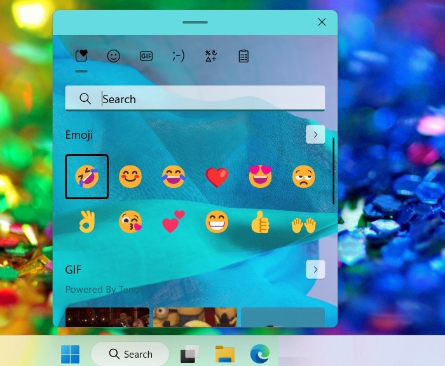Insert the red heart emoji
Image resolution: width=445 pixels, height=366 pixels.
pos(217,177)
